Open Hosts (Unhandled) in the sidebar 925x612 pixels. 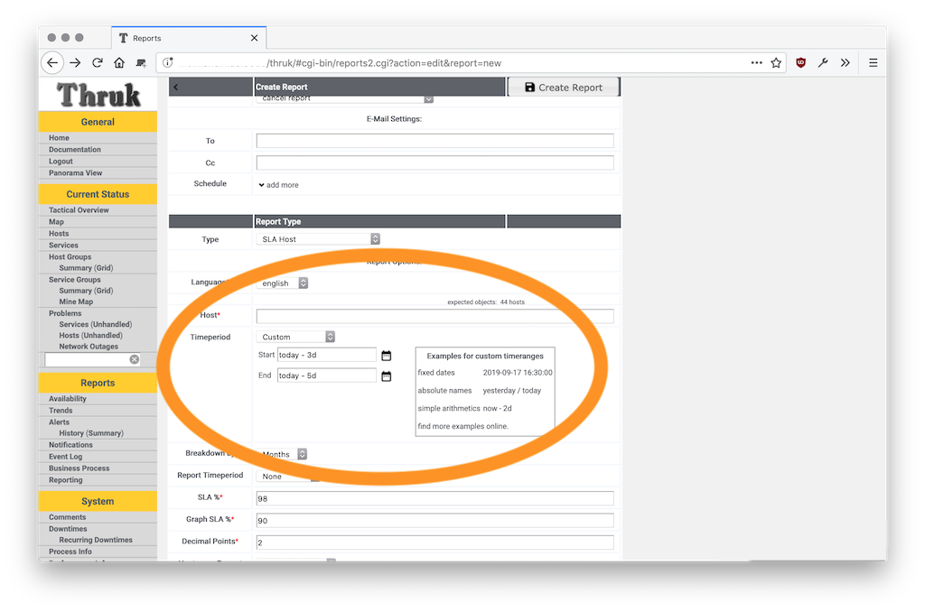[91, 336]
